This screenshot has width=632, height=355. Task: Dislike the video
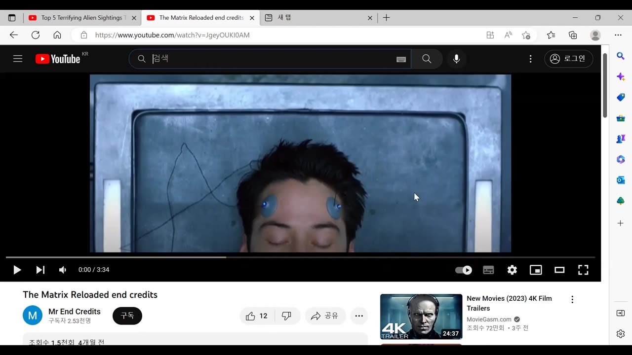[287, 316]
